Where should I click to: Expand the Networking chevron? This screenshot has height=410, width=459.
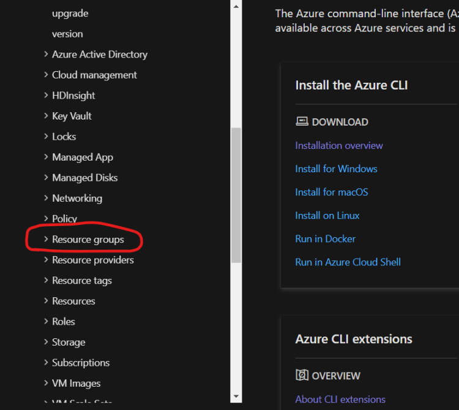[46, 198]
